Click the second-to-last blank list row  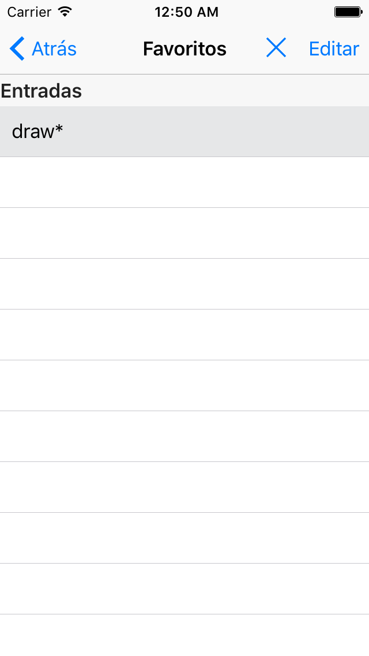click(184, 589)
